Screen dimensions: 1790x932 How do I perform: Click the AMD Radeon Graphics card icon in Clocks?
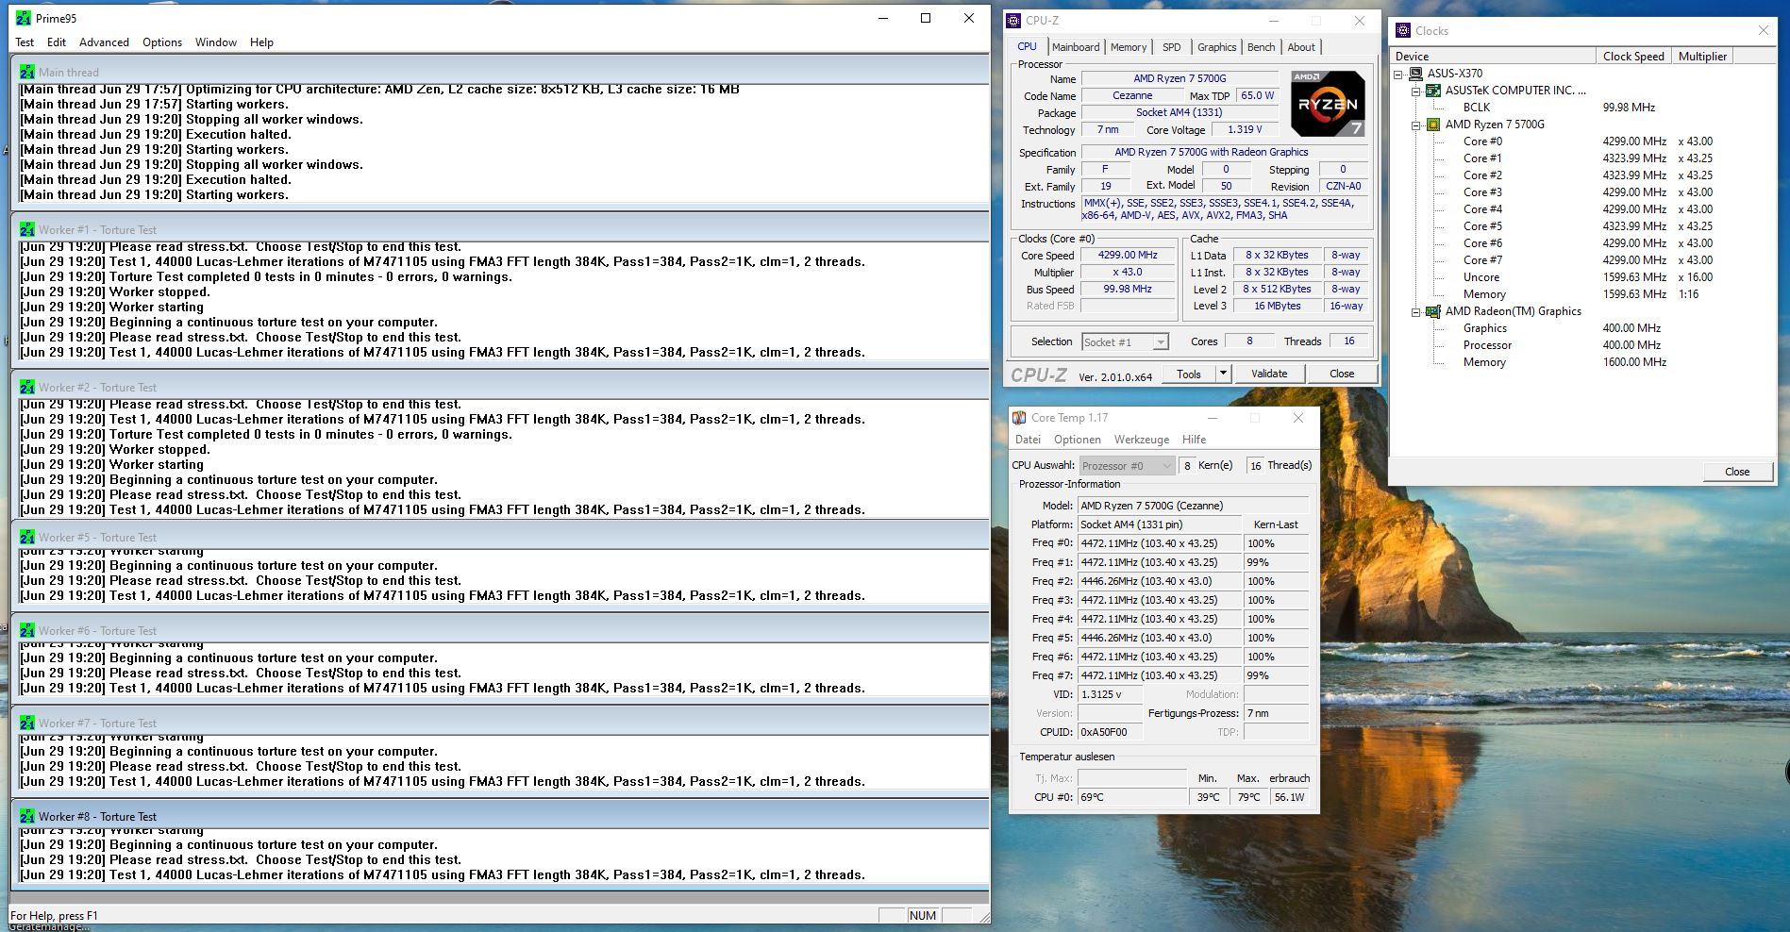1432,310
